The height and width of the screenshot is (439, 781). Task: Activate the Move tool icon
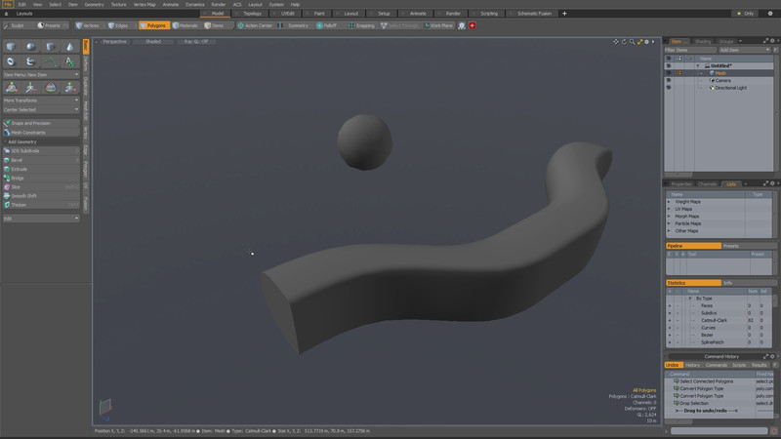(31, 88)
